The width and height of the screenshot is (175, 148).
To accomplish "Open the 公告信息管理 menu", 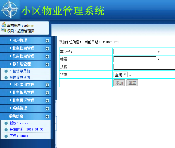I will pos(22,56).
